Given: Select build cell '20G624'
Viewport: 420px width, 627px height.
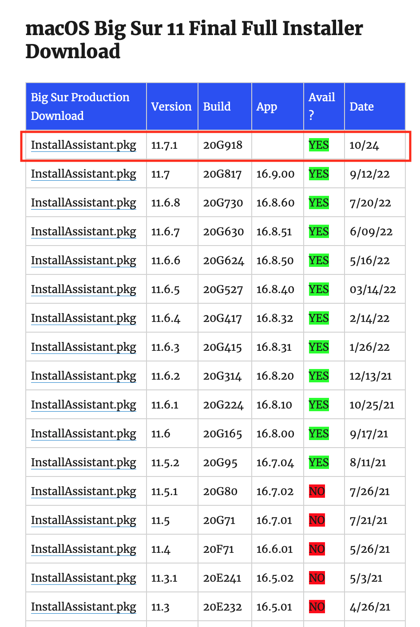Looking at the screenshot, I should tap(224, 261).
